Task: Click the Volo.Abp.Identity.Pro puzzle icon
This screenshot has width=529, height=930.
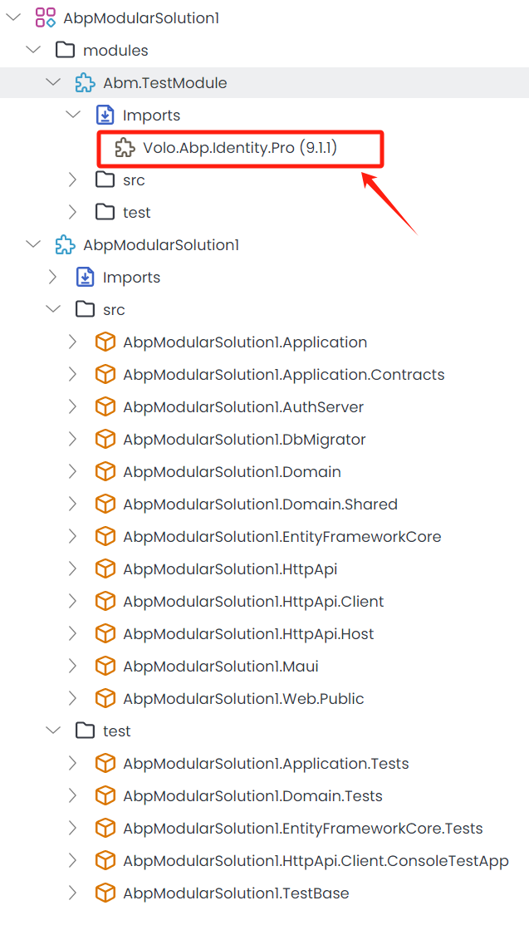Action: point(125,148)
